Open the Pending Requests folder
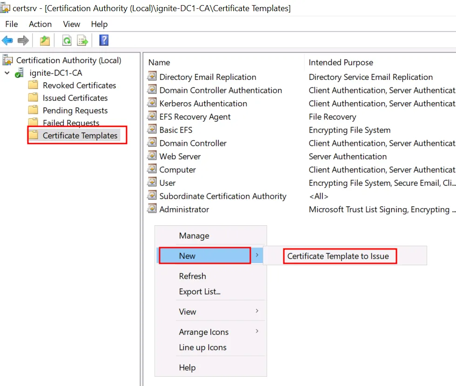Viewport: 456px width, 386px height. 75,111
